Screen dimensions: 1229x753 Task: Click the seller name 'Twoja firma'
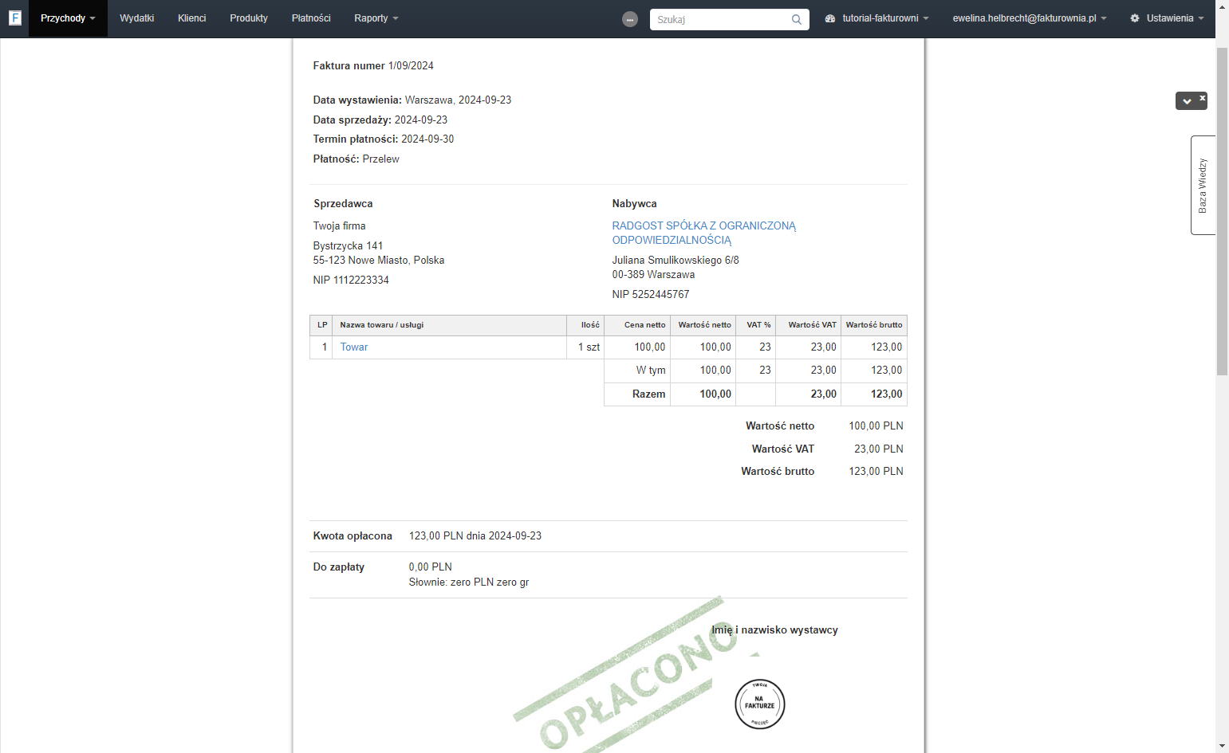[x=340, y=226]
